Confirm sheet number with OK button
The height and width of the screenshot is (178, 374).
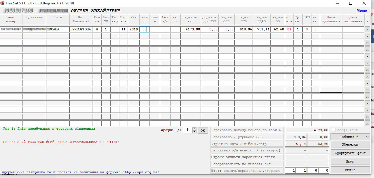(203, 130)
